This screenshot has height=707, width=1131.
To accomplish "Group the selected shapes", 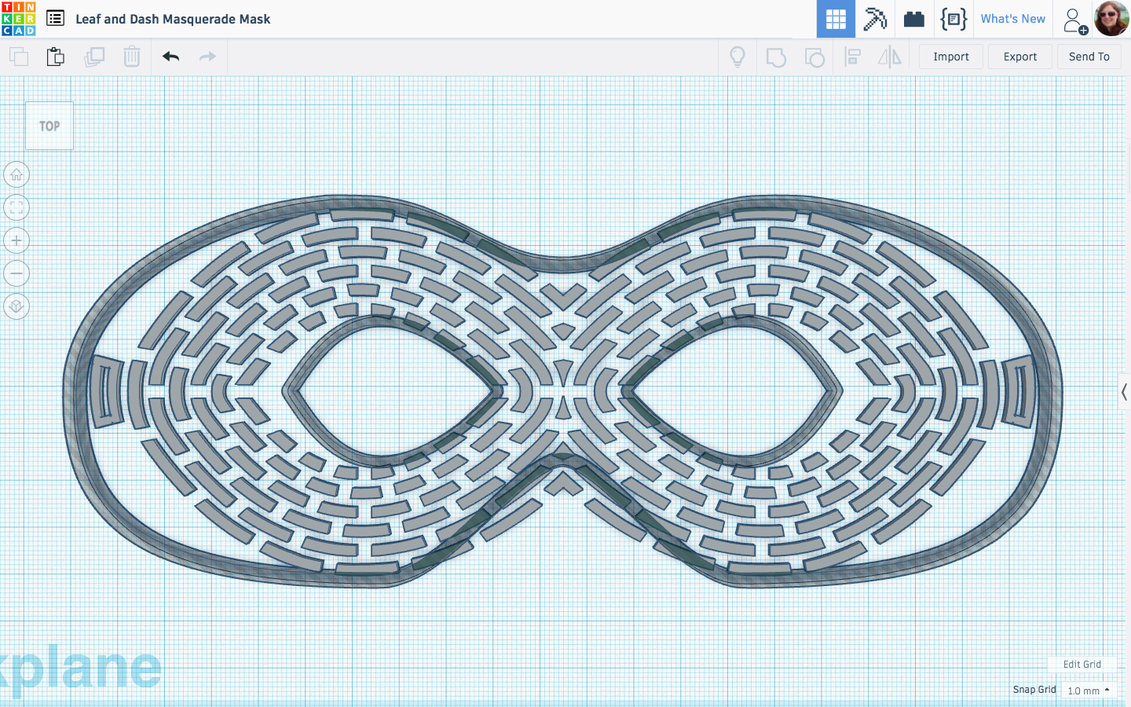I will click(776, 56).
